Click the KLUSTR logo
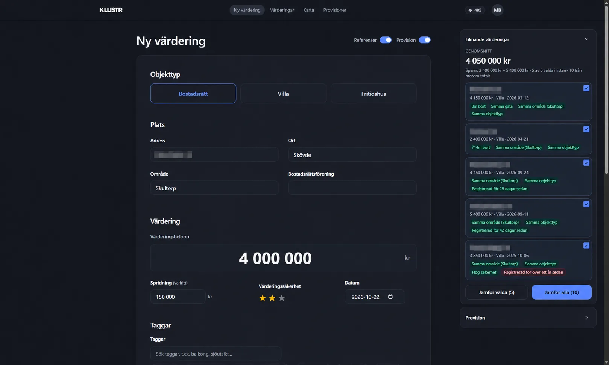609x365 pixels. (111, 10)
